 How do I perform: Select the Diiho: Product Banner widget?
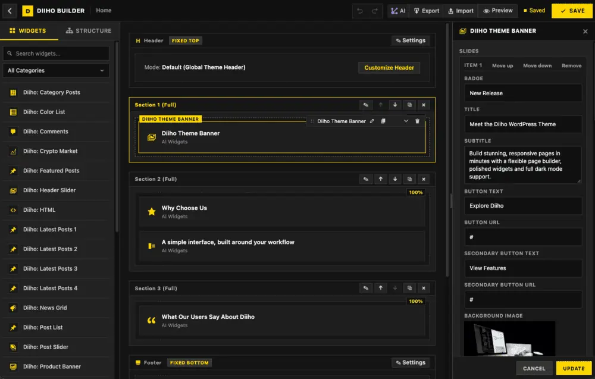click(56, 367)
